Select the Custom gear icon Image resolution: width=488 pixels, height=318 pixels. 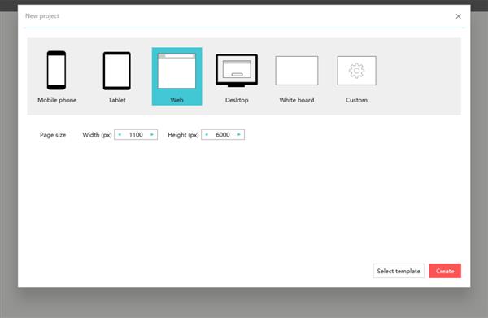pos(357,71)
